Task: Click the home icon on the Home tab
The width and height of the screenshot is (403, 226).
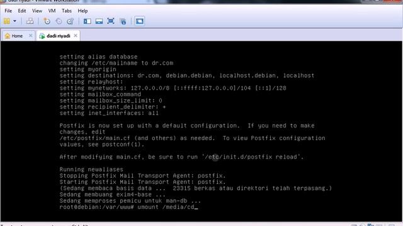Action: point(8,36)
